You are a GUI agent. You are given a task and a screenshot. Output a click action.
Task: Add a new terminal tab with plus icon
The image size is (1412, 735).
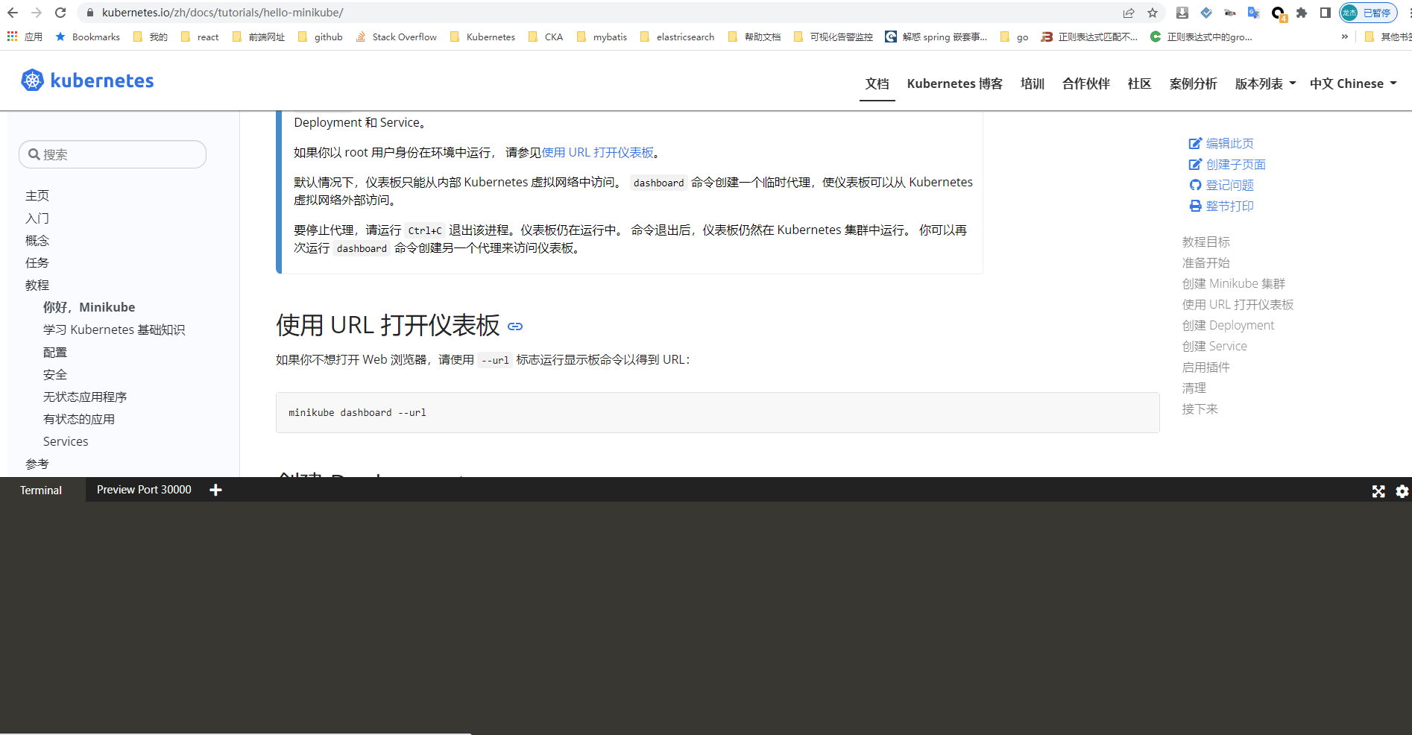pyautogui.click(x=215, y=490)
